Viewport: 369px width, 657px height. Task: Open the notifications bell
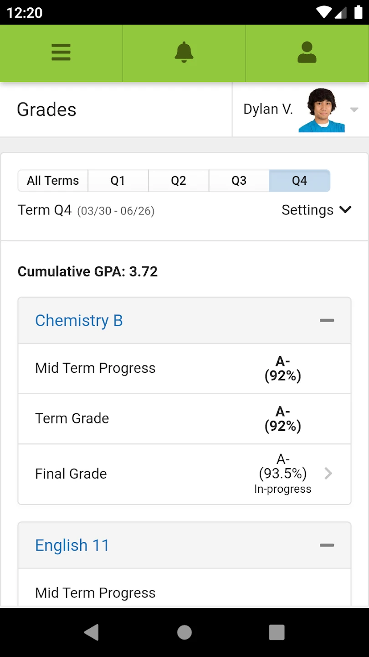184,52
